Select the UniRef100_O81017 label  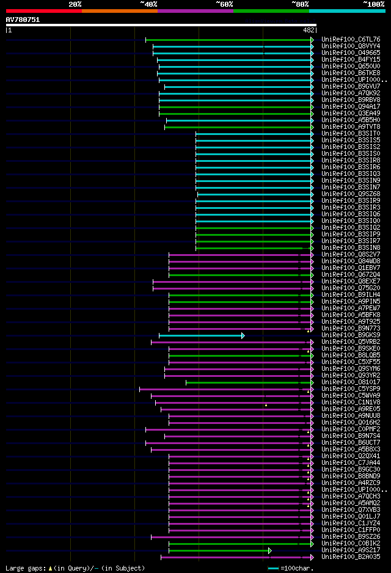(351, 382)
